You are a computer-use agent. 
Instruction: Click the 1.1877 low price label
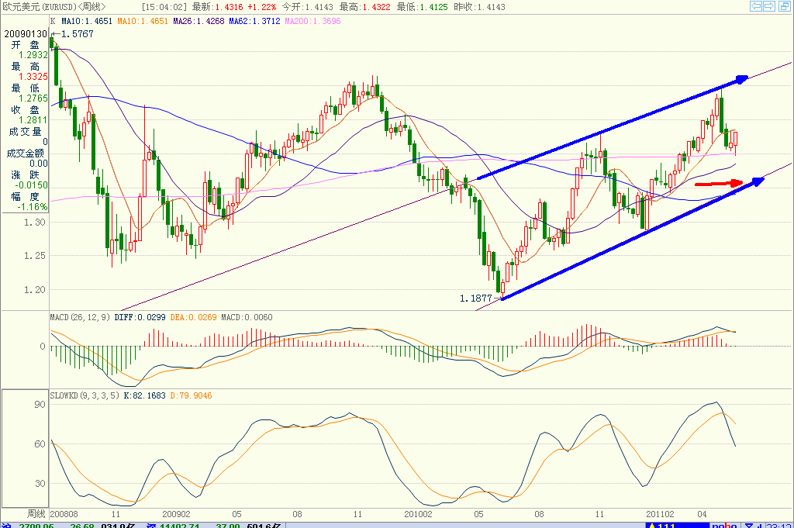pos(476,299)
